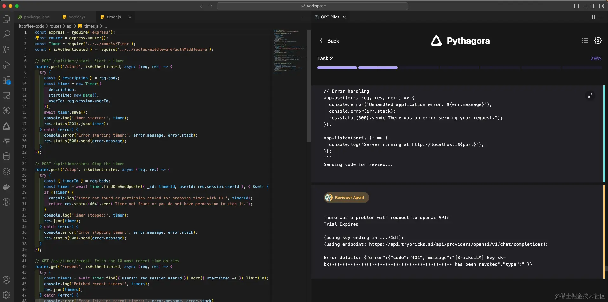Expand the code block in Pythagora panel

tap(590, 96)
